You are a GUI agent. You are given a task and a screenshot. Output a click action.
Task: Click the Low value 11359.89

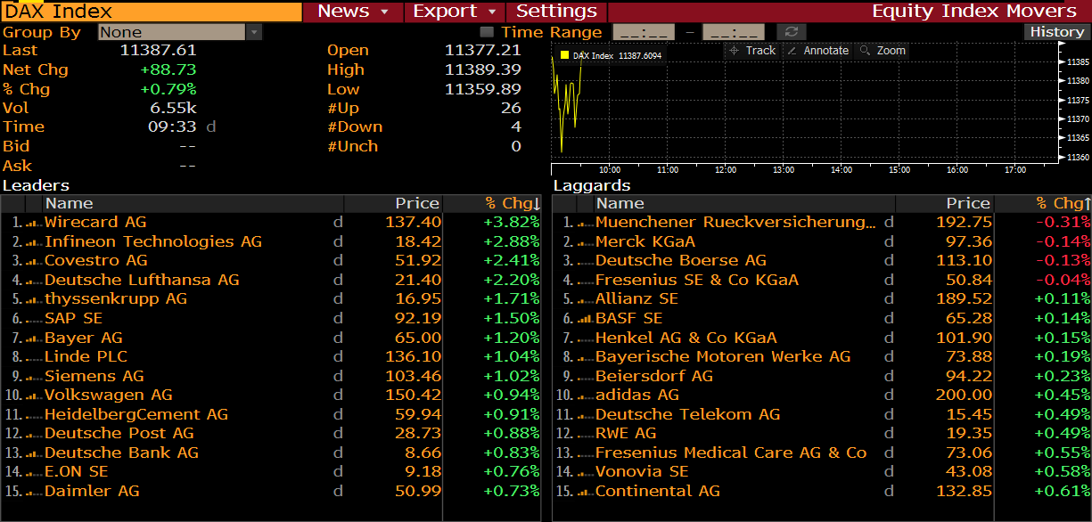tap(482, 90)
